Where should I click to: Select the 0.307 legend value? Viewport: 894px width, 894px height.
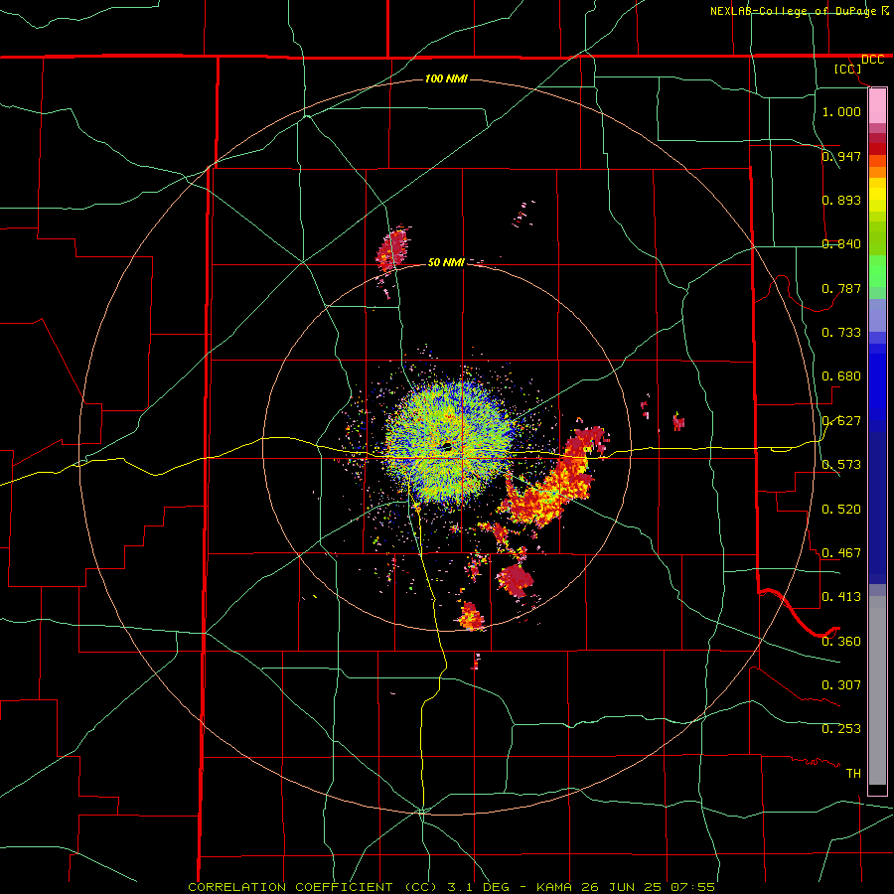coord(841,684)
